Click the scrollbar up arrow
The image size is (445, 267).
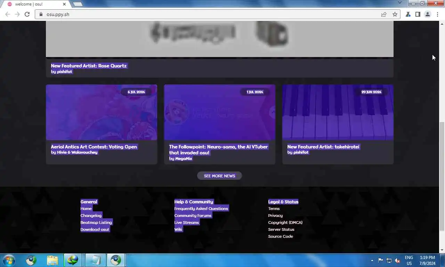(x=442, y=24)
